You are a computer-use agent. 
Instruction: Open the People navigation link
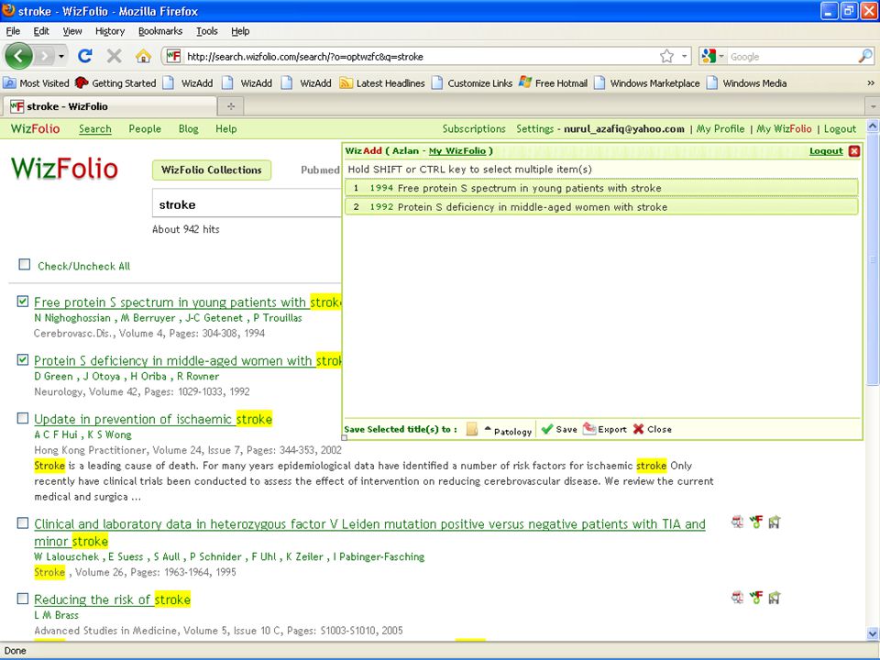(145, 128)
